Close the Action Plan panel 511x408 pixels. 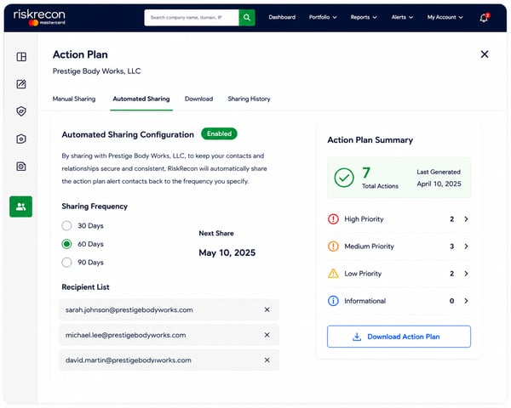[485, 54]
